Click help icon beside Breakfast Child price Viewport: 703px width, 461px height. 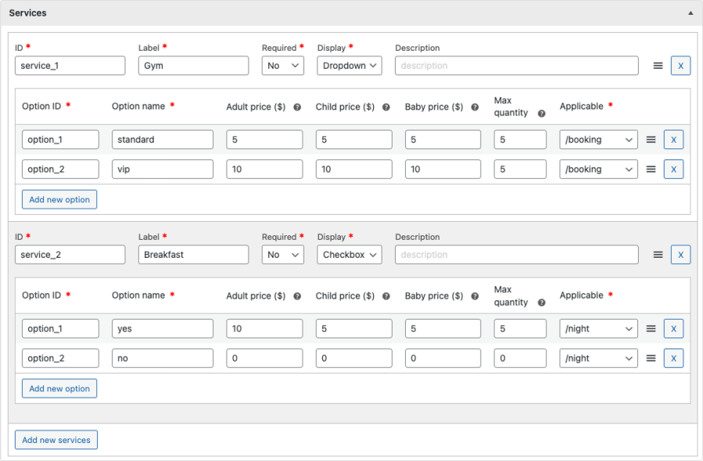pyautogui.click(x=386, y=296)
